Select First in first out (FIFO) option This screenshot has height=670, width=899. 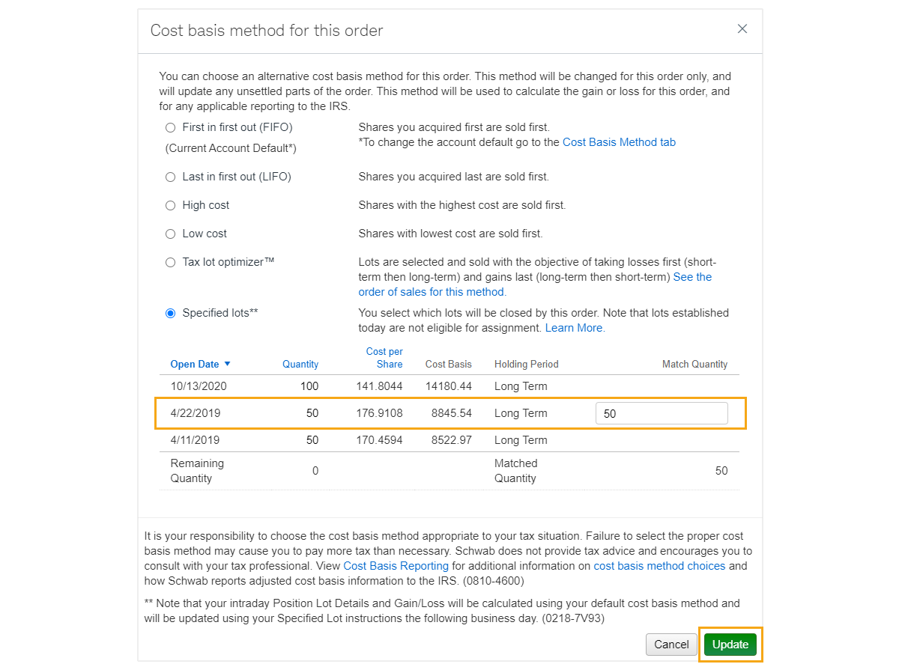coord(171,127)
